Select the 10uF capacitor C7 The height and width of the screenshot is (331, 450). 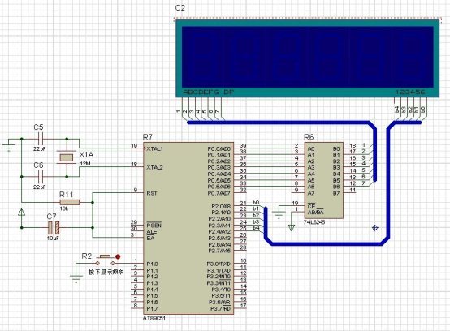(54, 227)
